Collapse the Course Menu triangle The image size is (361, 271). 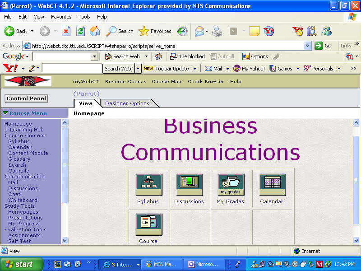5,113
